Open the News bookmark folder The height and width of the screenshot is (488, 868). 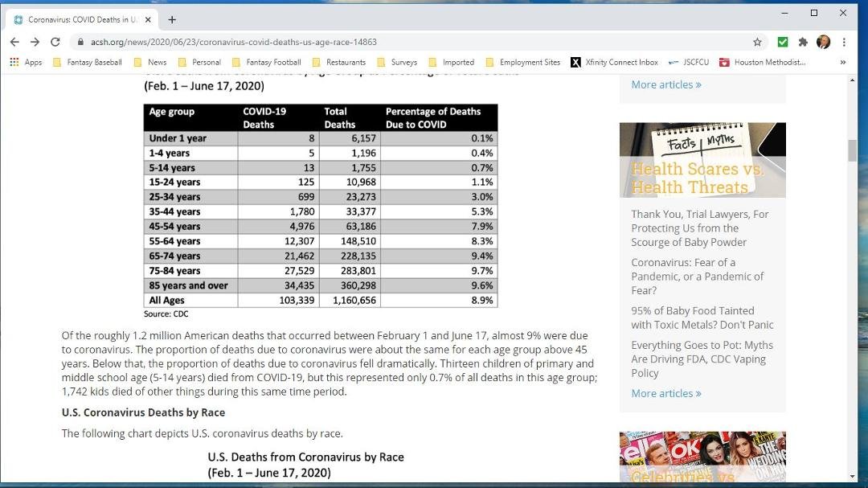coord(150,62)
